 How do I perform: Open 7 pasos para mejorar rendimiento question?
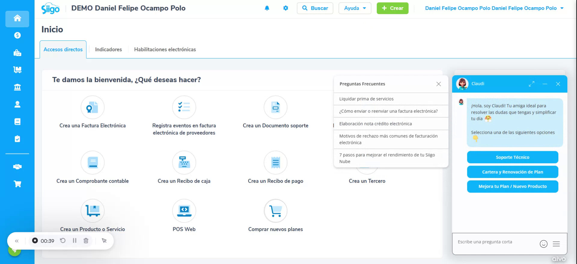[x=391, y=158]
